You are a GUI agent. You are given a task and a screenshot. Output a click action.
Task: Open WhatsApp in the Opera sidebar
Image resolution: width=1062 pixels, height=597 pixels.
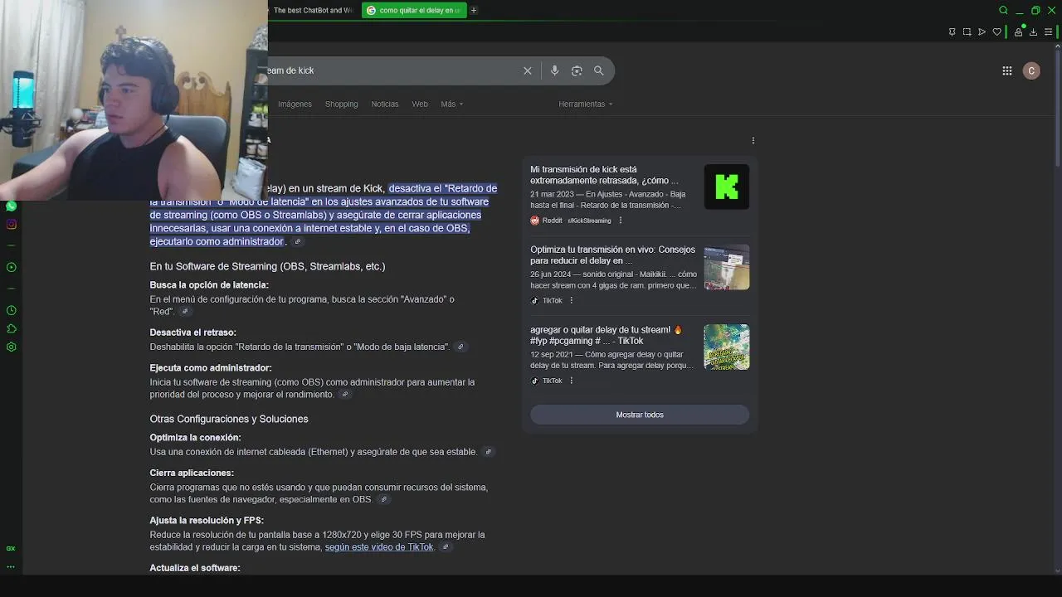point(11,206)
